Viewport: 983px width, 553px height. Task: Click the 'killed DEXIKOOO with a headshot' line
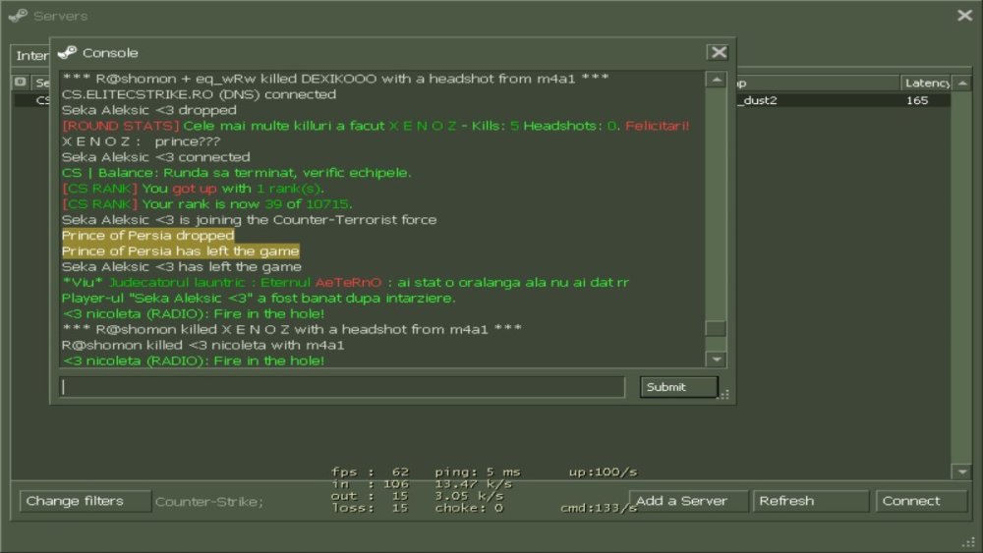pyautogui.click(x=335, y=79)
